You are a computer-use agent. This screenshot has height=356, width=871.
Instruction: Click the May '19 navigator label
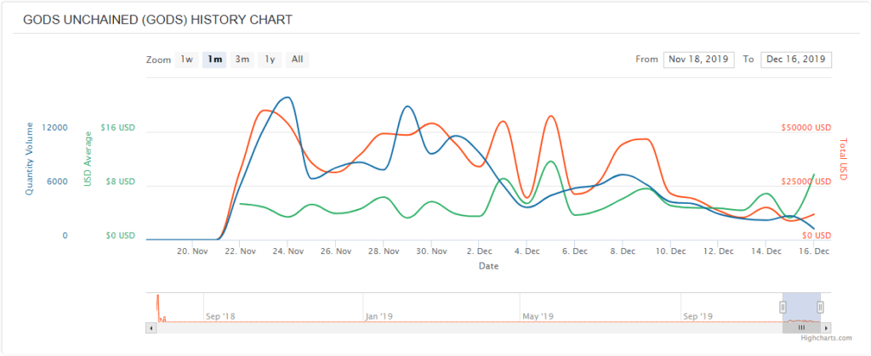click(x=538, y=317)
